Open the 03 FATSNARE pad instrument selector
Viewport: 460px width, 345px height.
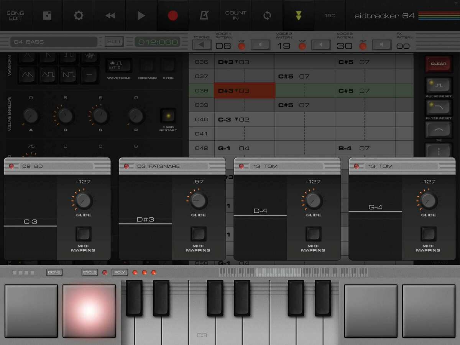(171, 166)
